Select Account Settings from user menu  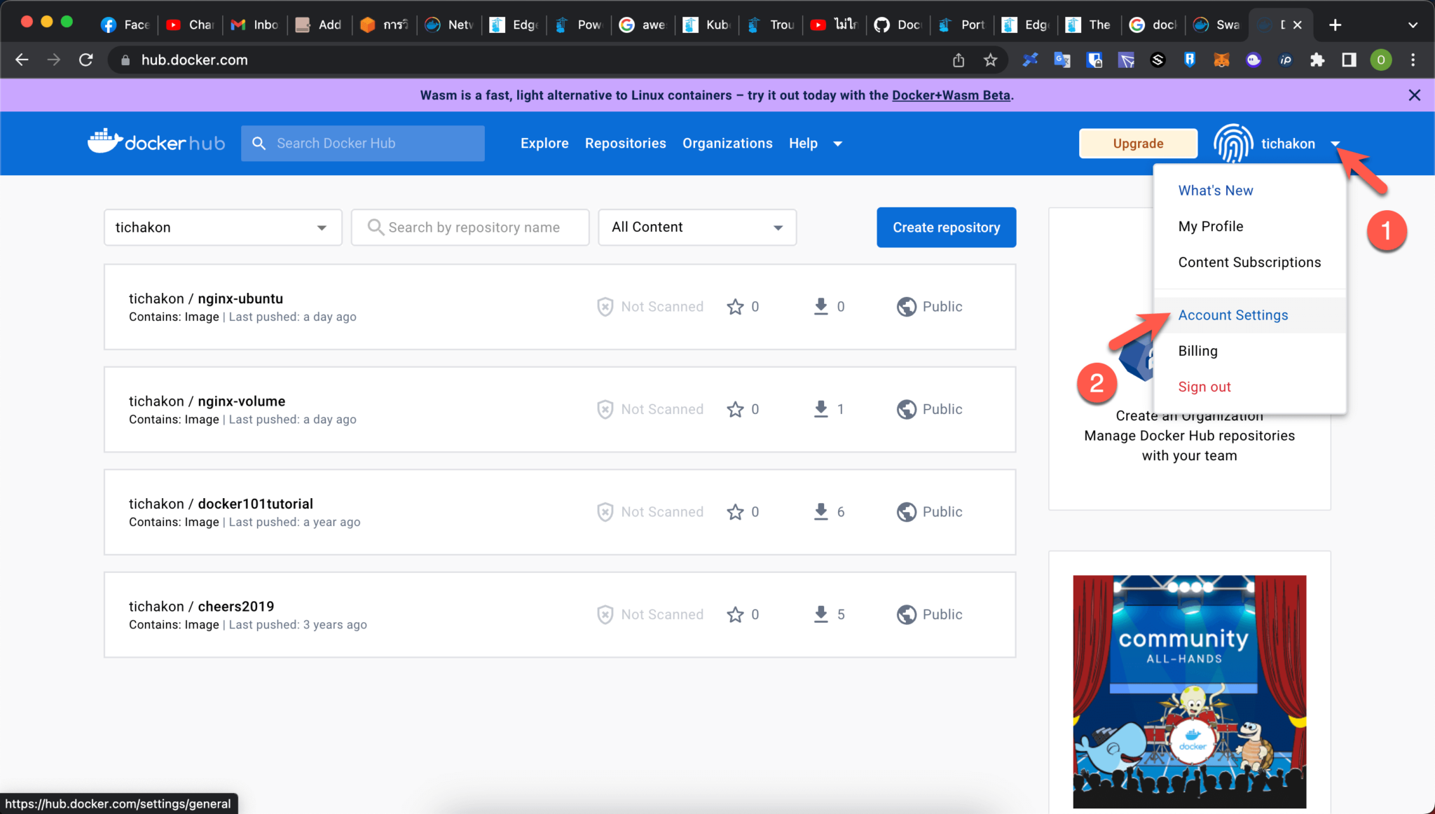tap(1233, 315)
